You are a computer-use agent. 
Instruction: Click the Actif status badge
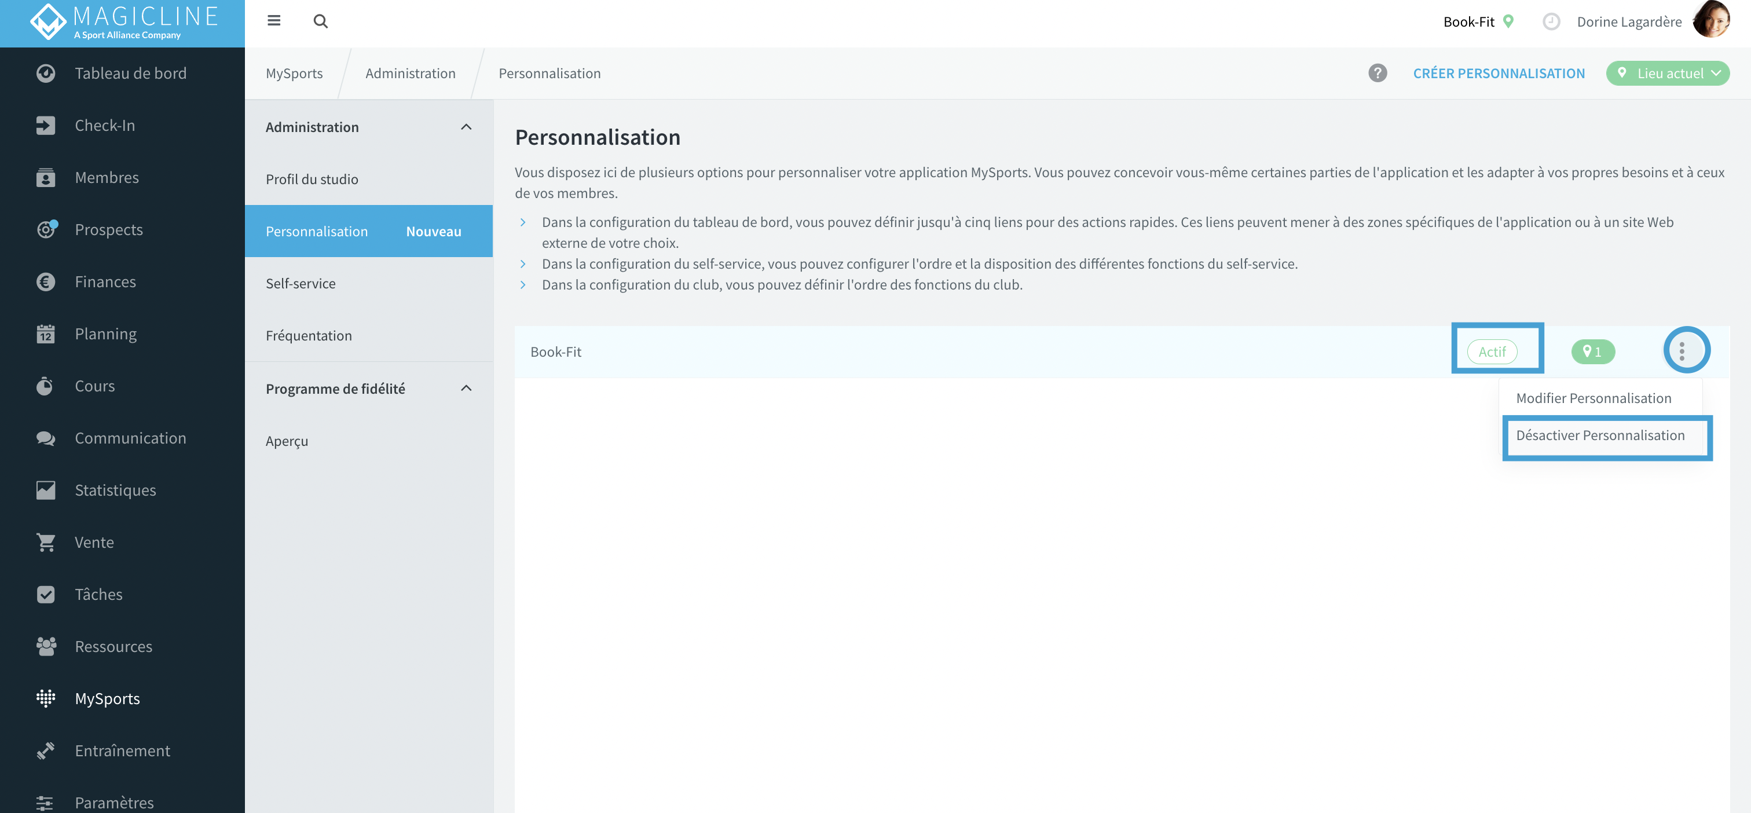(1492, 351)
